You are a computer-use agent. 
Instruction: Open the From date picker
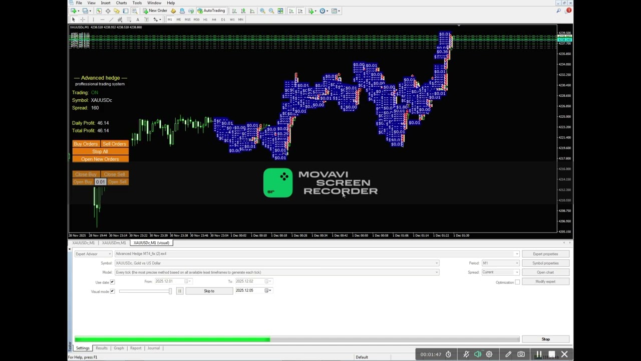point(187,281)
